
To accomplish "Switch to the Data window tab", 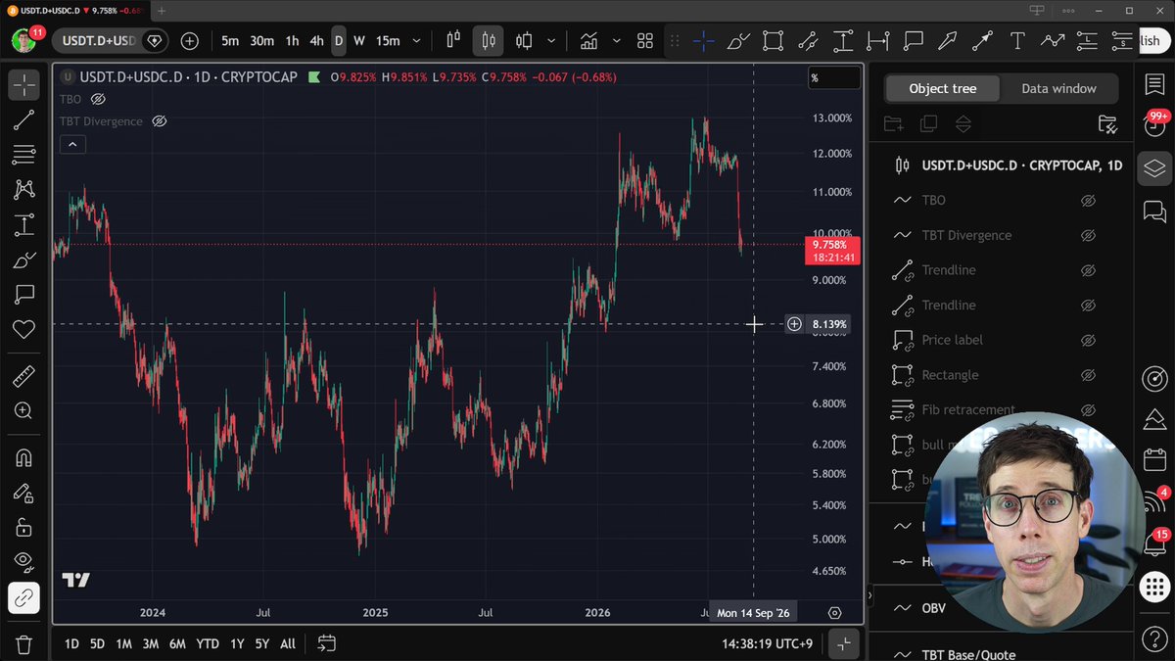I will (x=1058, y=88).
